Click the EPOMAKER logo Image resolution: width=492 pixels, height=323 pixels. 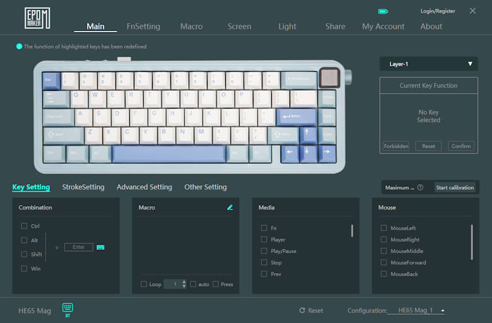pyautogui.click(x=37, y=18)
